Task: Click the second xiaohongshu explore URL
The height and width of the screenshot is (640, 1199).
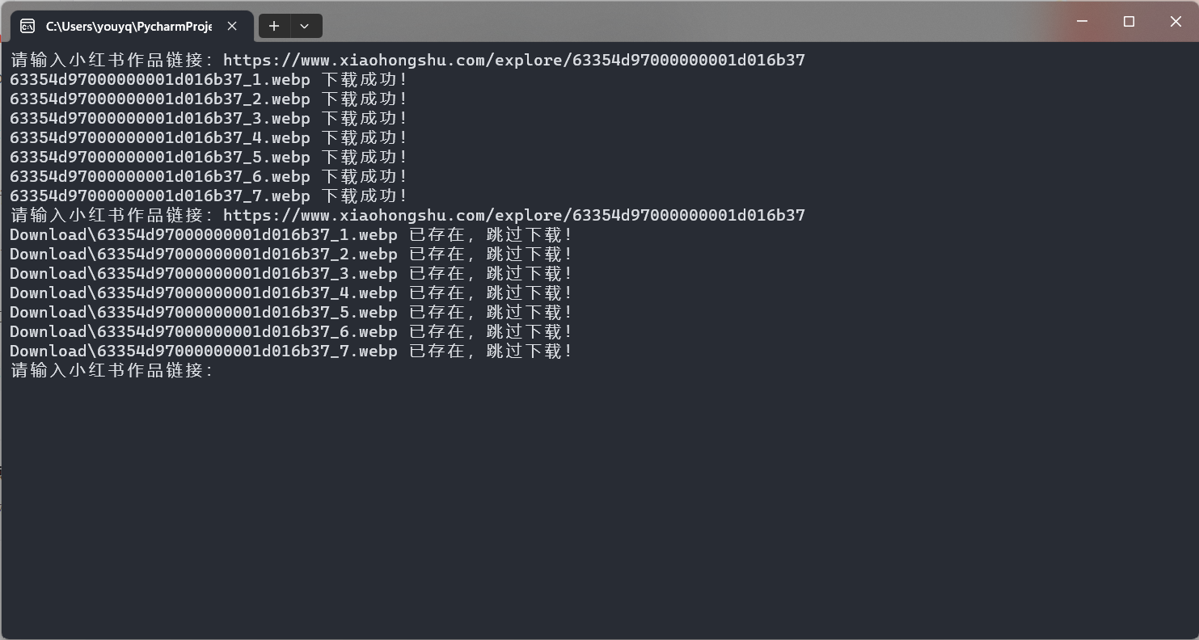Action: pos(513,215)
